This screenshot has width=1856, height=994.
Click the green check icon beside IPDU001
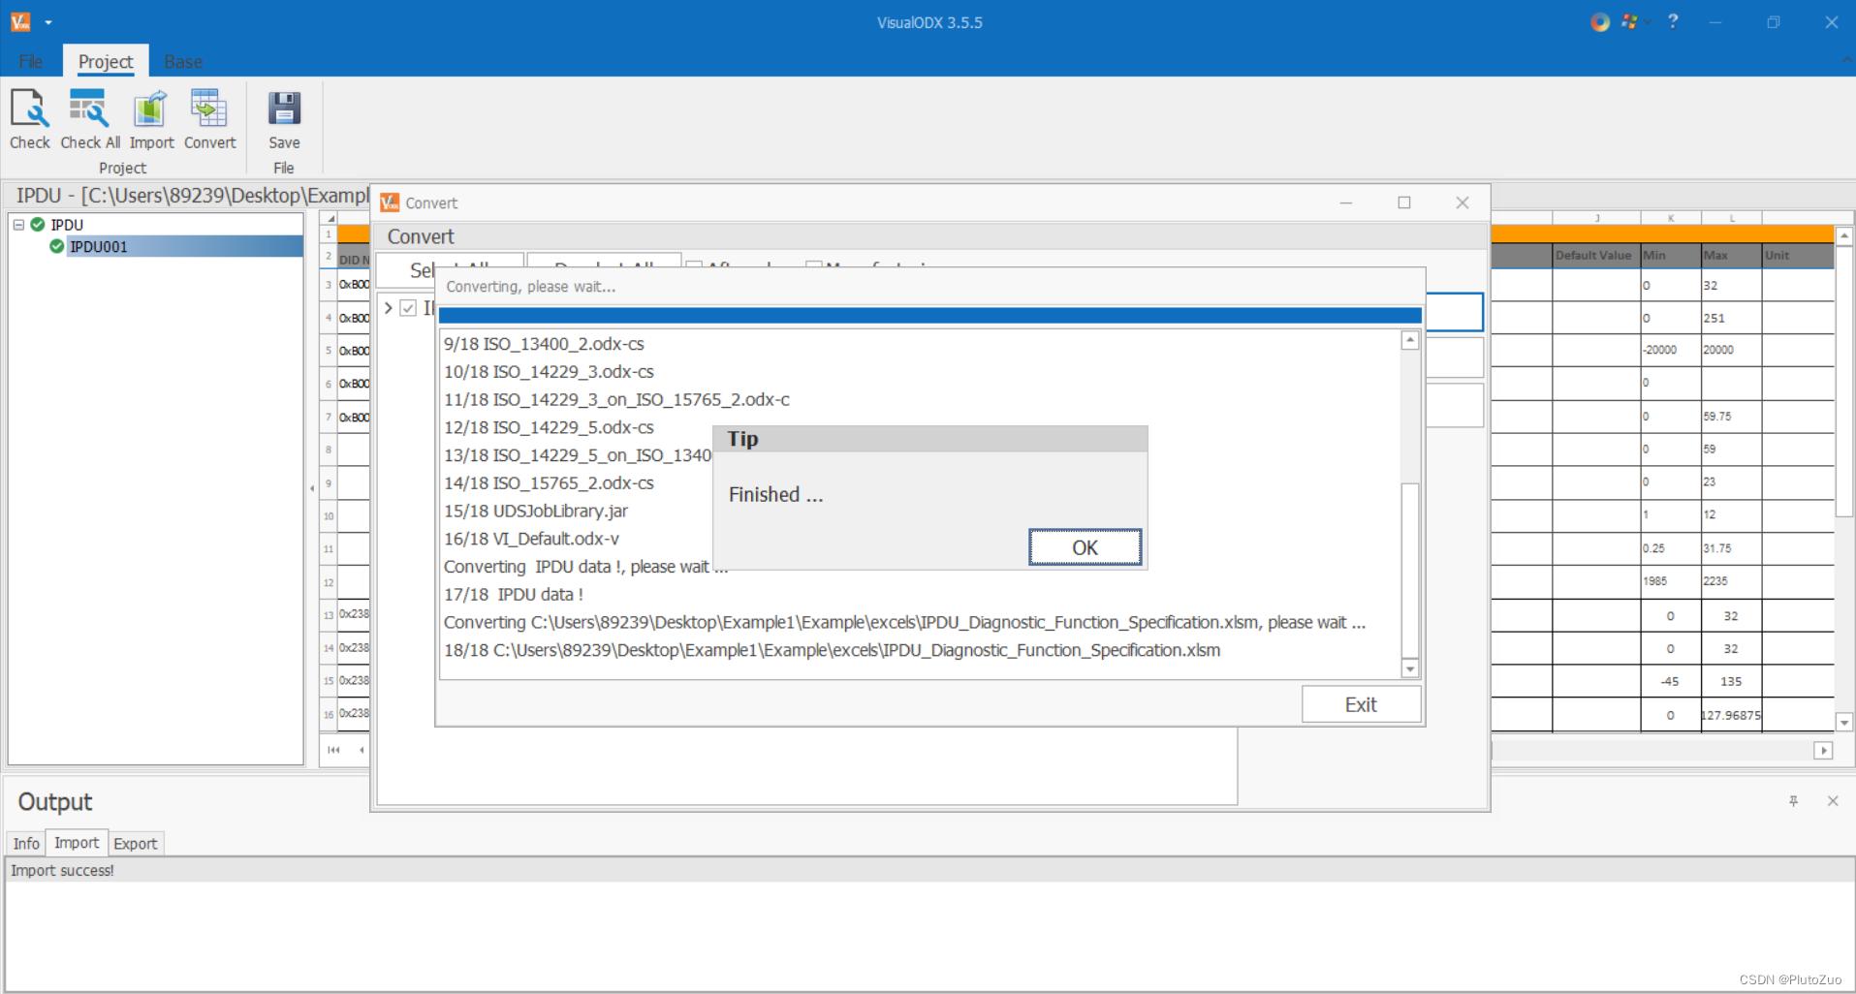coord(57,247)
